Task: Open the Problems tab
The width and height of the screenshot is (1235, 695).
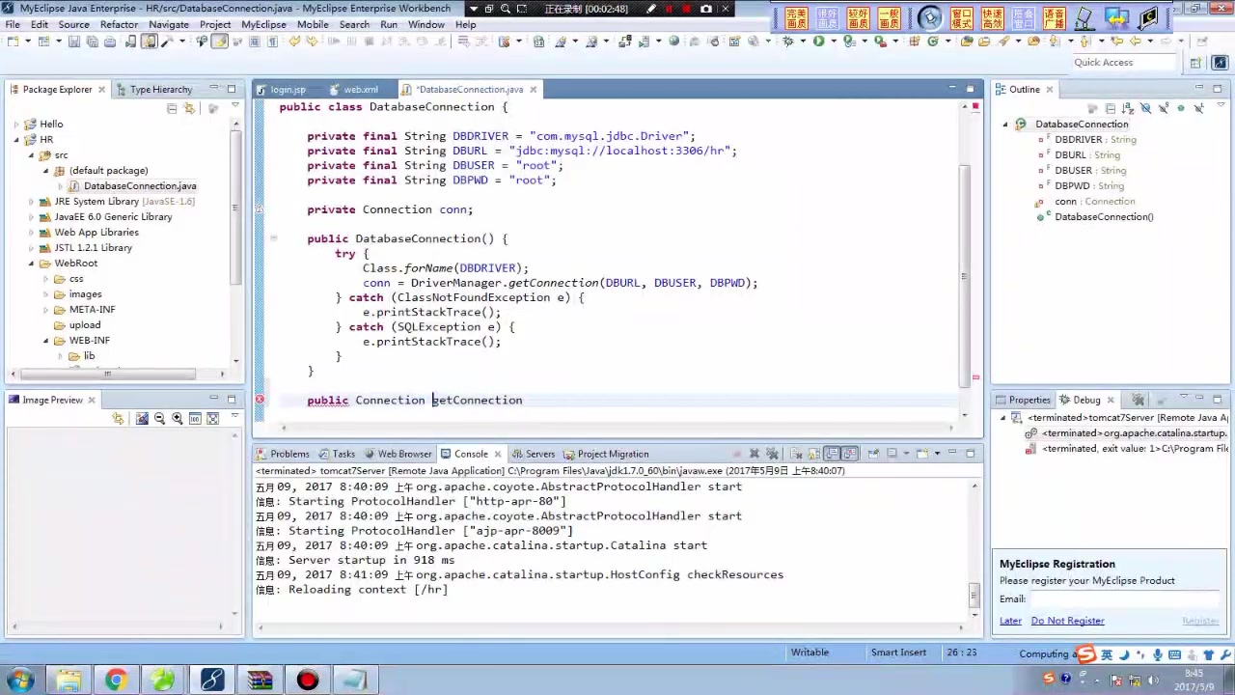Action: tap(283, 454)
